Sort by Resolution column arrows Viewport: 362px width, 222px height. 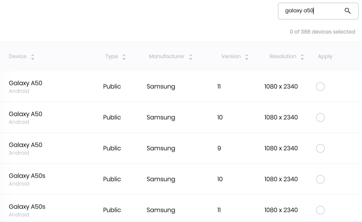302,57
